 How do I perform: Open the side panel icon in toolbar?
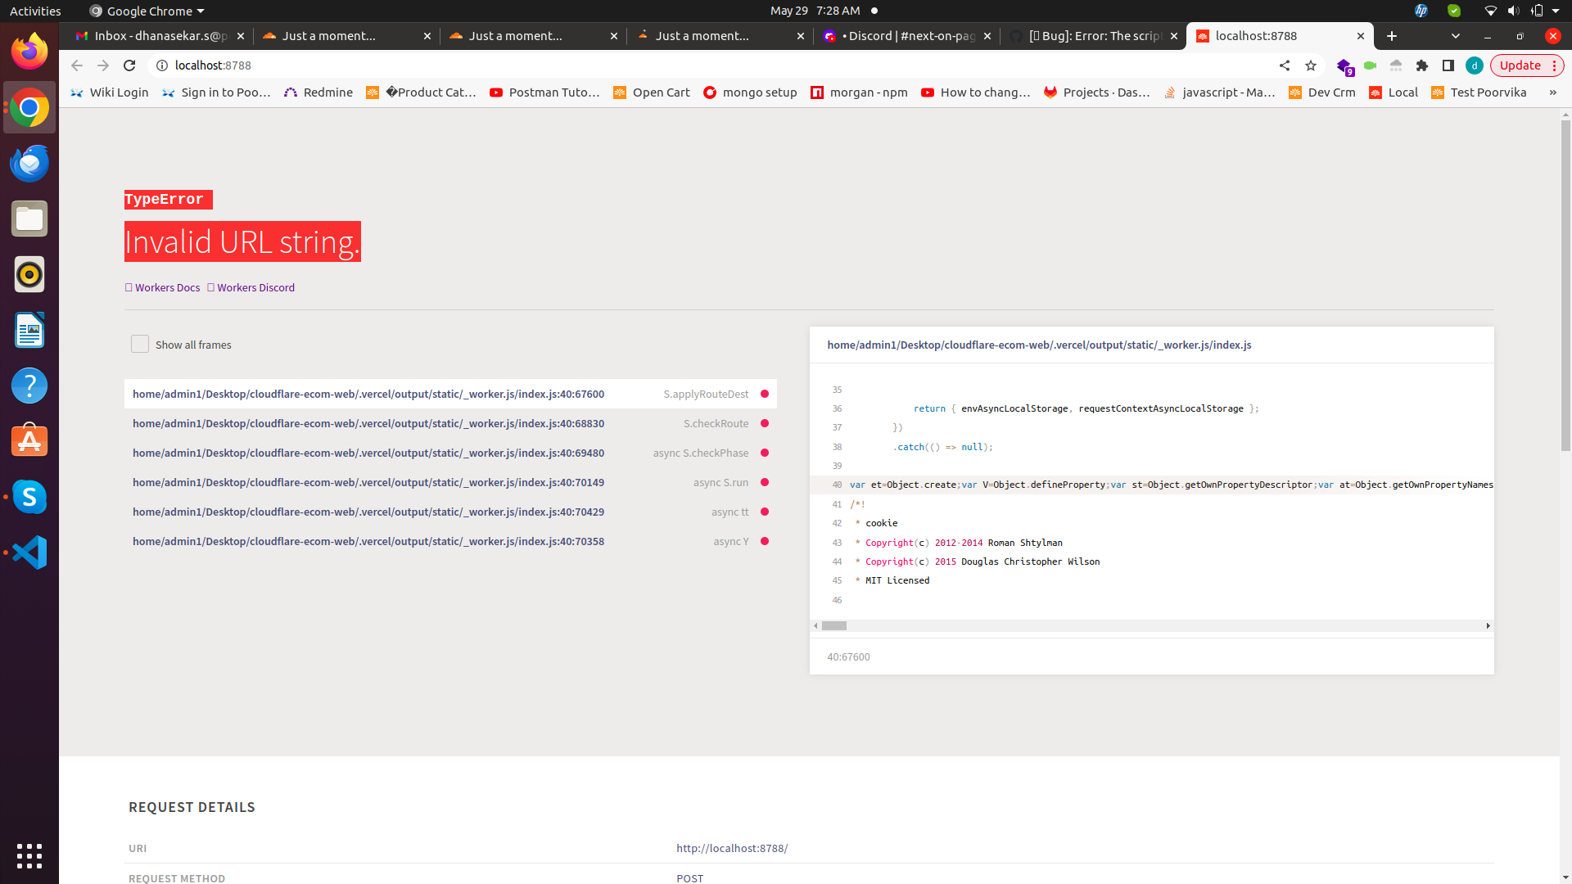(x=1448, y=65)
